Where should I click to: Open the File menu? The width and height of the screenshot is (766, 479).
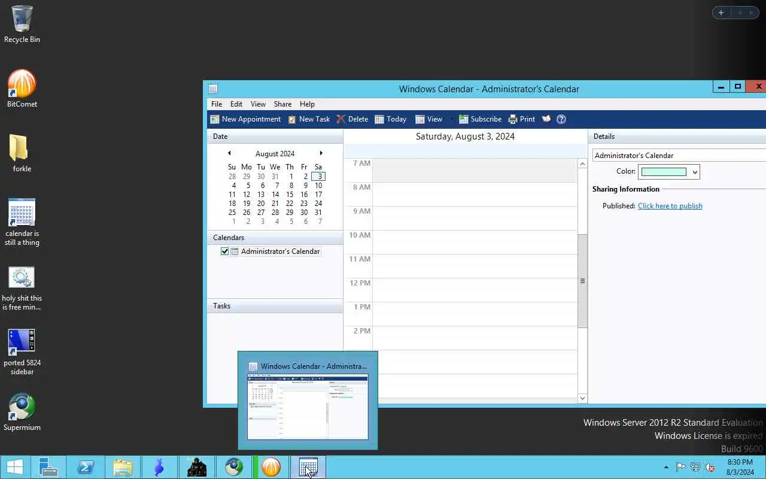pos(217,104)
